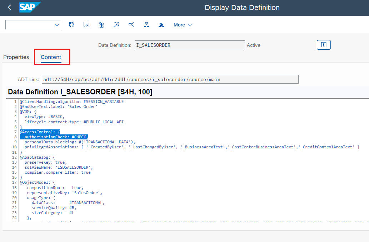This screenshot has height=242, width=369.
Task: Go back using the arrow in header
Action: [9, 8]
